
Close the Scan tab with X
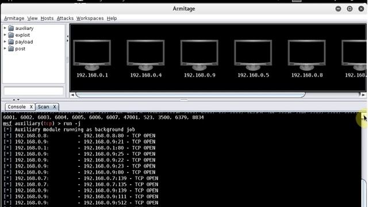coord(55,107)
